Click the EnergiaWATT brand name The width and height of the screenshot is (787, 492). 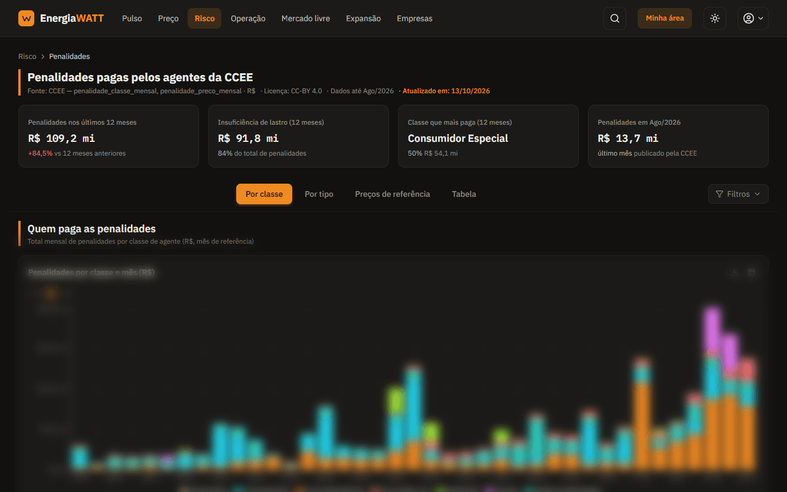(x=72, y=18)
